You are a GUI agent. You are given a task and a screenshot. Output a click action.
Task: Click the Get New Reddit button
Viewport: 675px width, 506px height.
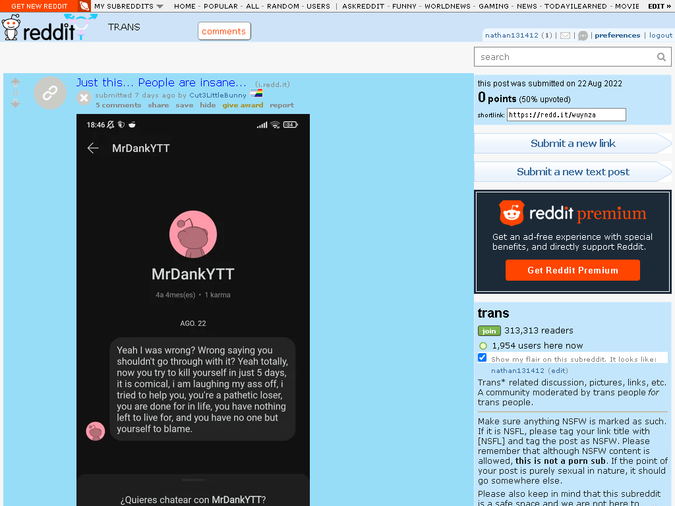pos(39,6)
